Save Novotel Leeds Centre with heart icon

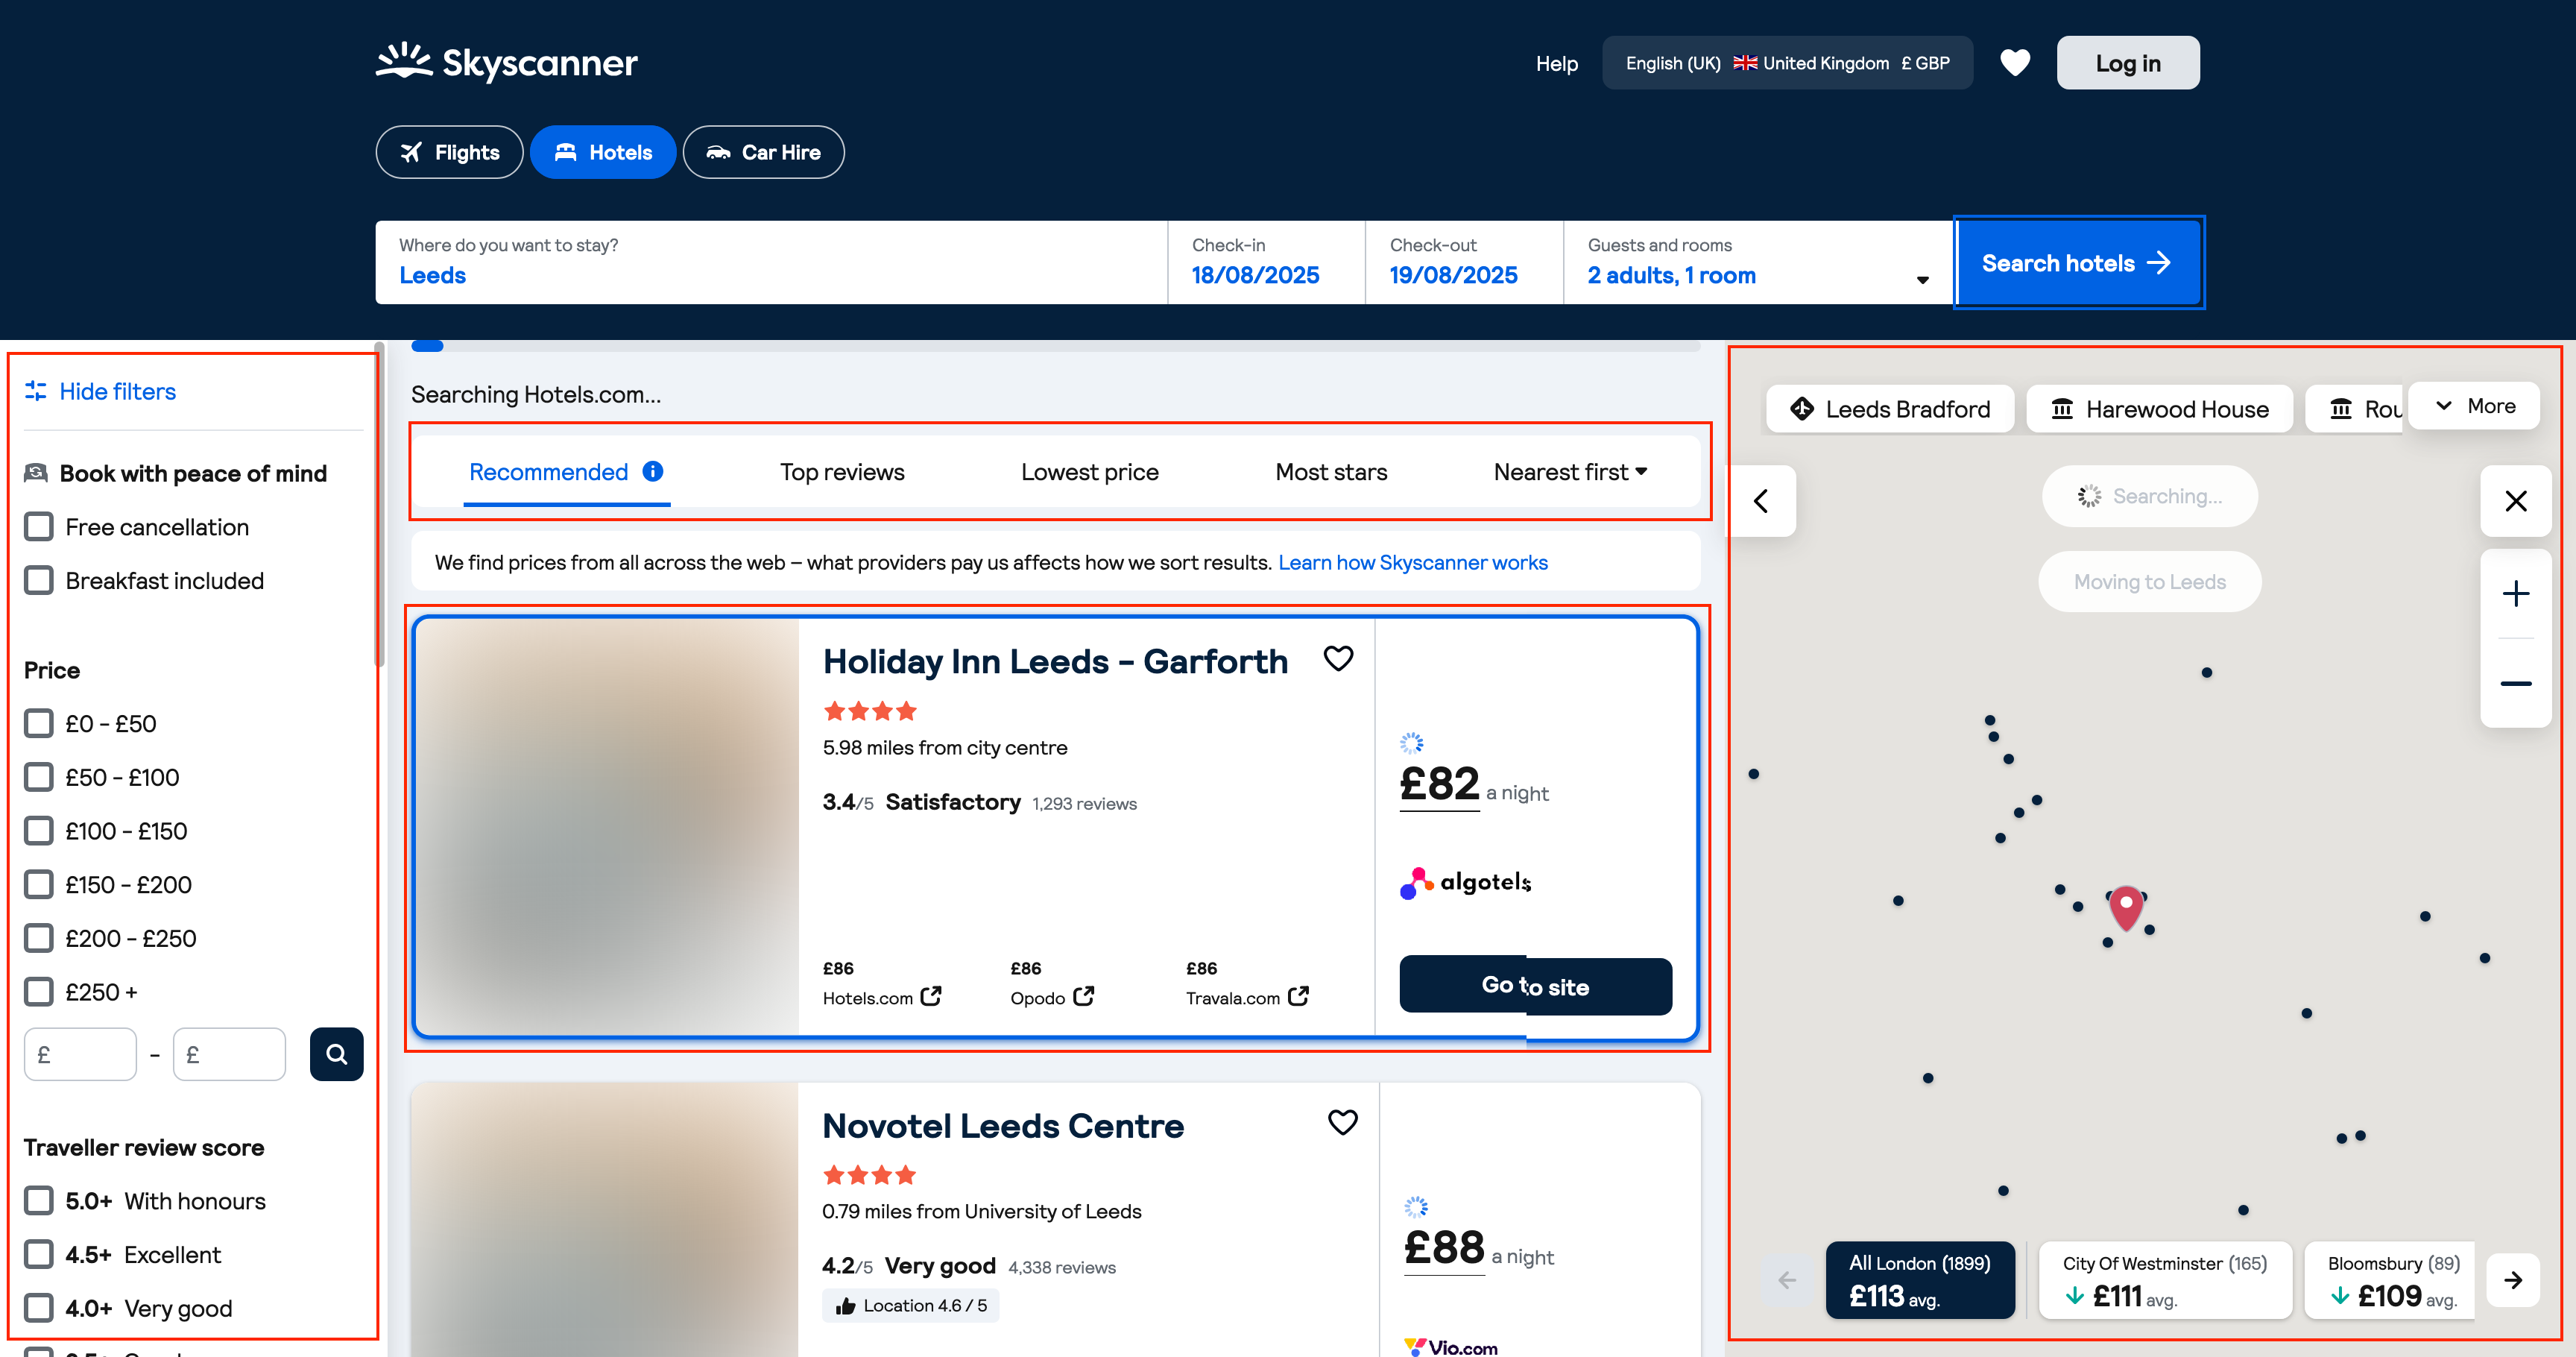1342,1122
